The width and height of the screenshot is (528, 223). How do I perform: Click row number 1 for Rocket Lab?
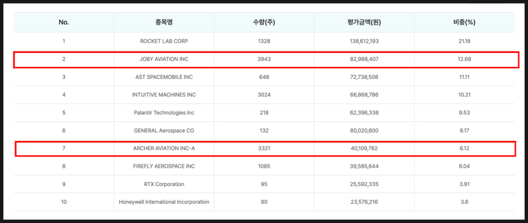tap(63, 41)
